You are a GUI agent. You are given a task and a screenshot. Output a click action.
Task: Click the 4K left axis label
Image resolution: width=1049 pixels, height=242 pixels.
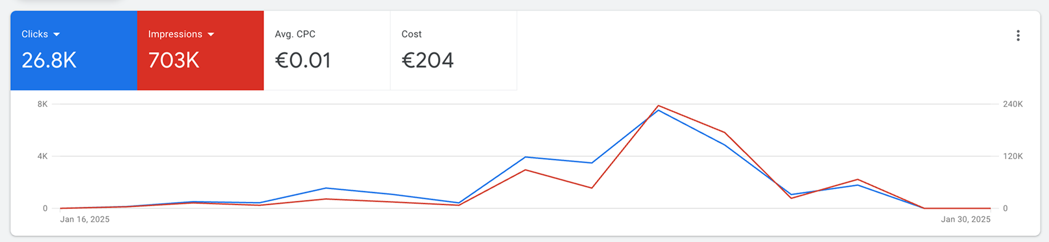[43, 156]
